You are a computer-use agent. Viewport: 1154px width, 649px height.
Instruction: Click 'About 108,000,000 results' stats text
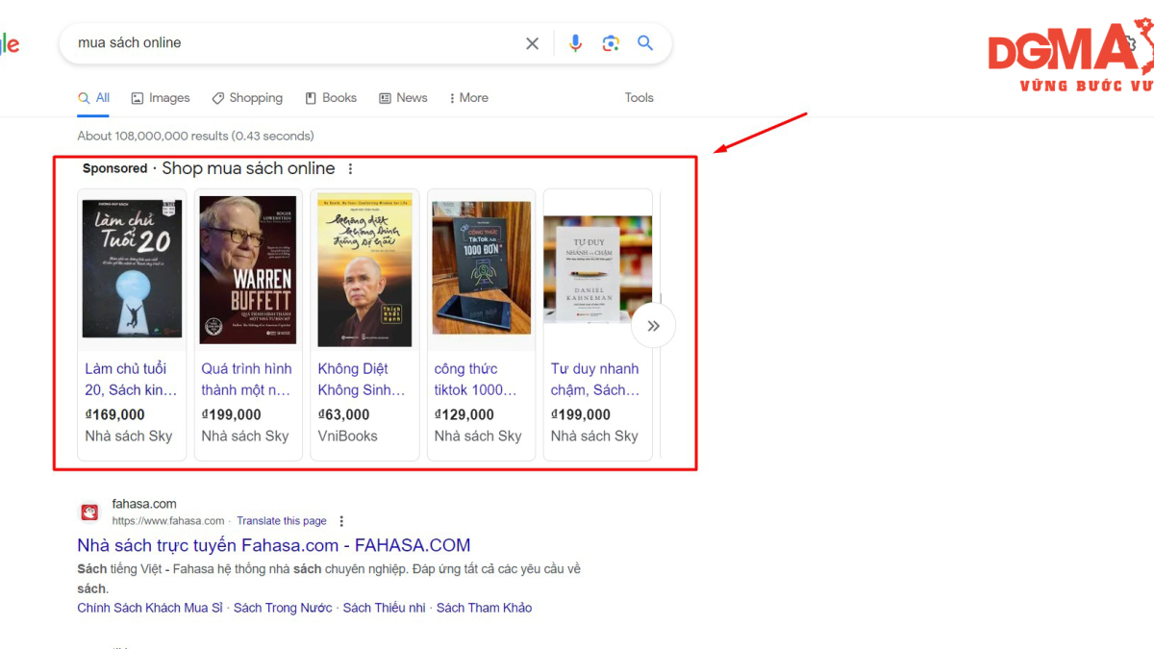tap(195, 136)
